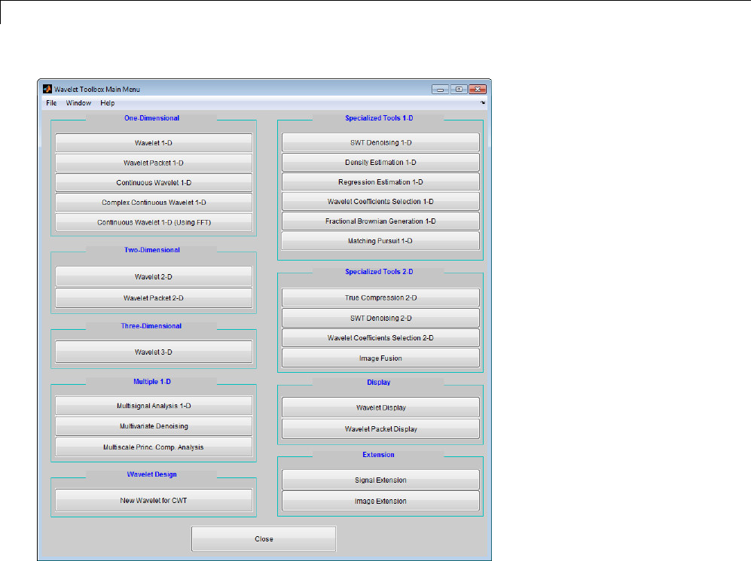Launch Fractional Brownian Generation 1-D
This screenshot has height=561, width=751.
[380, 221]
